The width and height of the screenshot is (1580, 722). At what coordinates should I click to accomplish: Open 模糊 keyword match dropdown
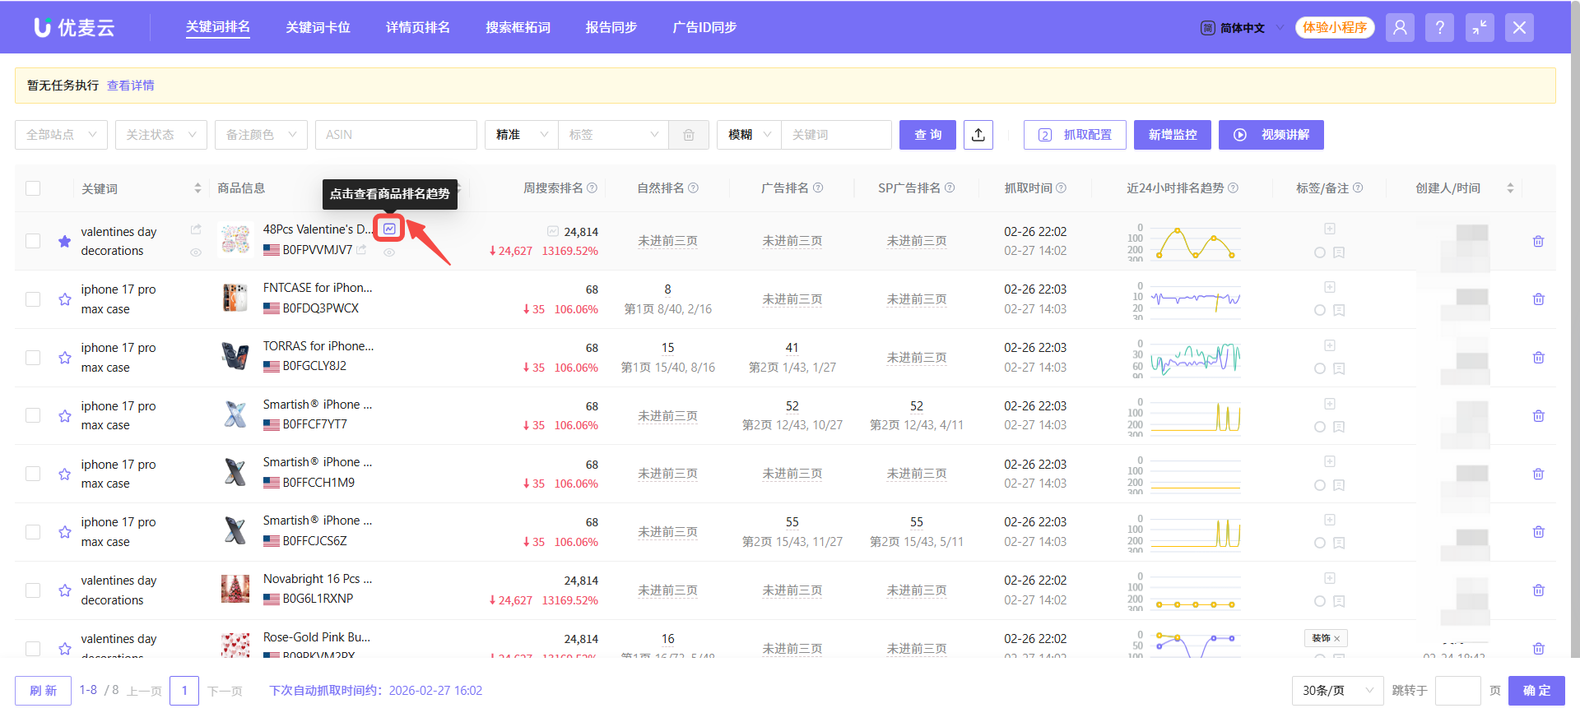click(749, 135)
